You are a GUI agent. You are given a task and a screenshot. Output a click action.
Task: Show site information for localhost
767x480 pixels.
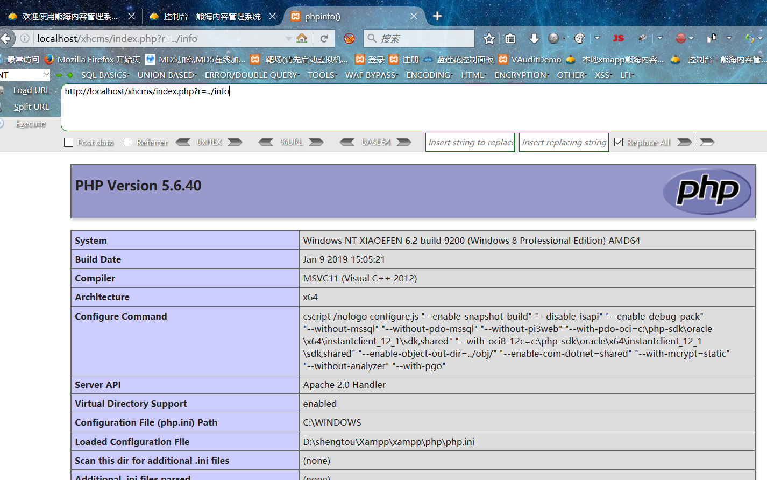25,38
